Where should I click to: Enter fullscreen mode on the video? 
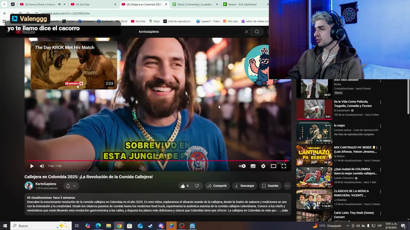click(x=284, y=166)
